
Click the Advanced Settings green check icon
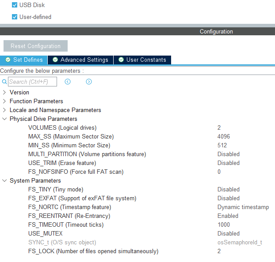point(55,60)
